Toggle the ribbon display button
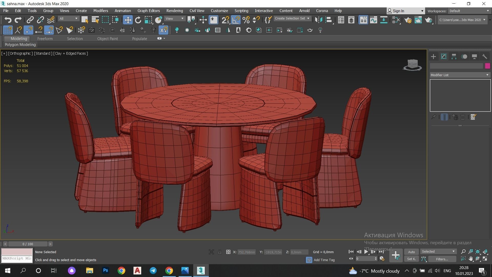The height and width of the screenshot is (277, 492). (363, 20)
